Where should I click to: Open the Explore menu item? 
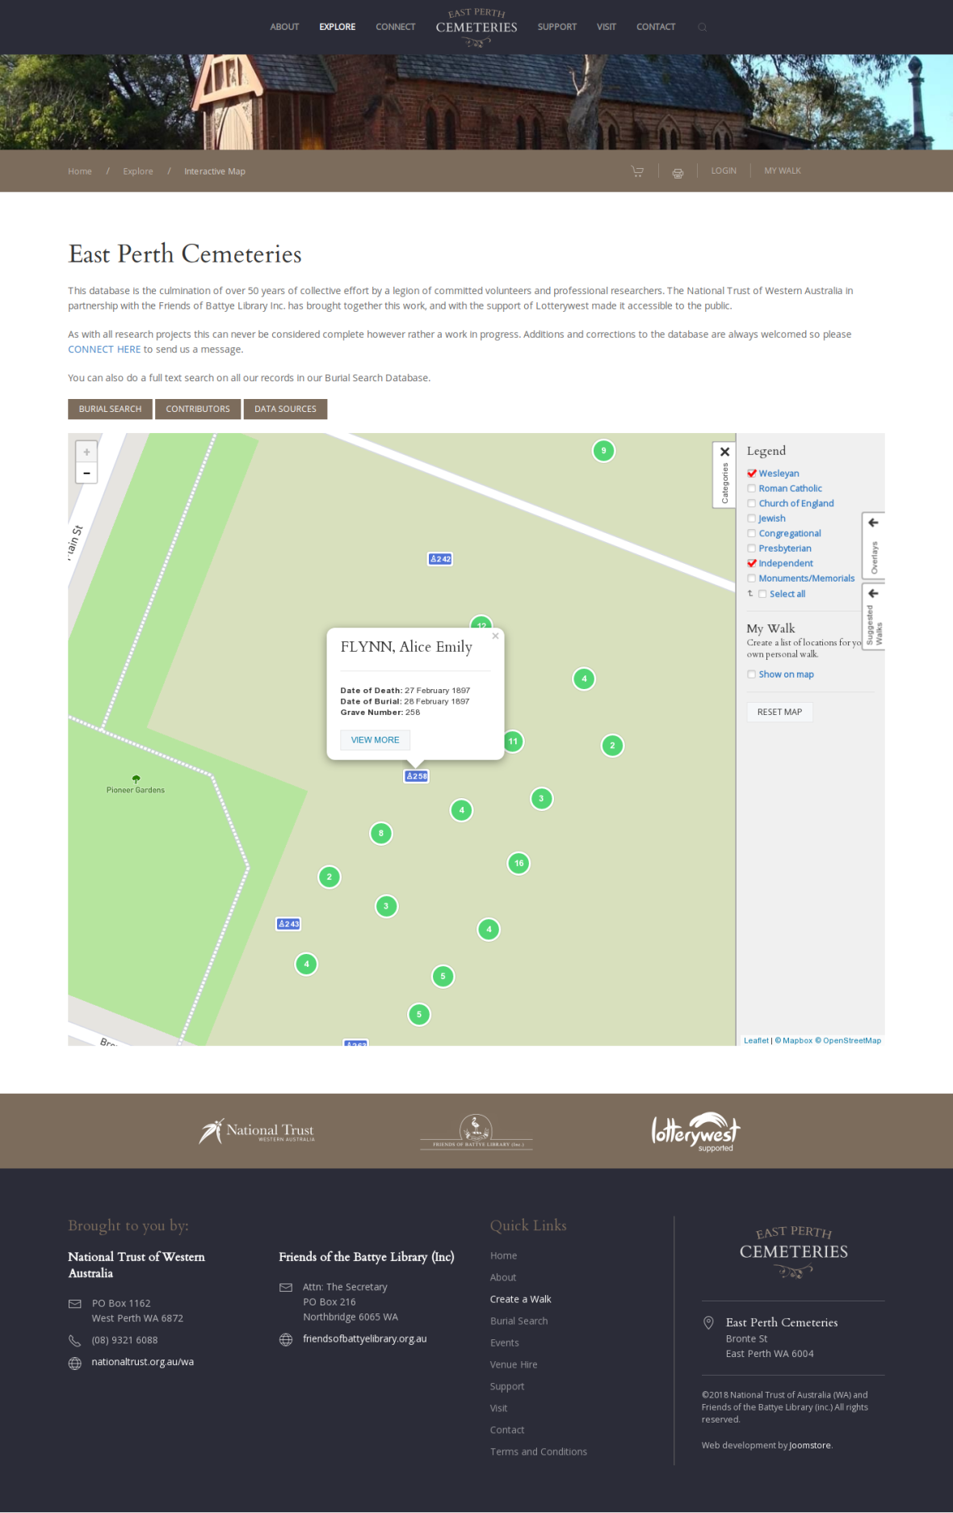337,27
